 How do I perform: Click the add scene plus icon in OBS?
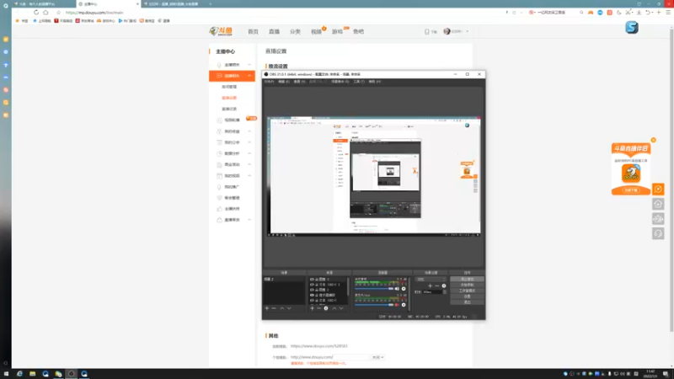click(x=267, y=308)
